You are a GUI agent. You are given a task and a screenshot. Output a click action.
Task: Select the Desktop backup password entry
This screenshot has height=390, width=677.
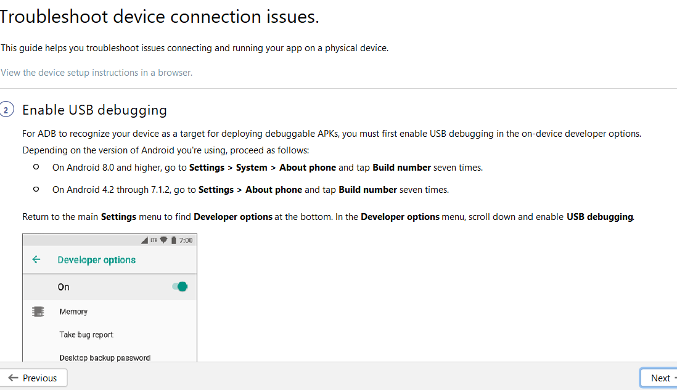tap(105, 357)
